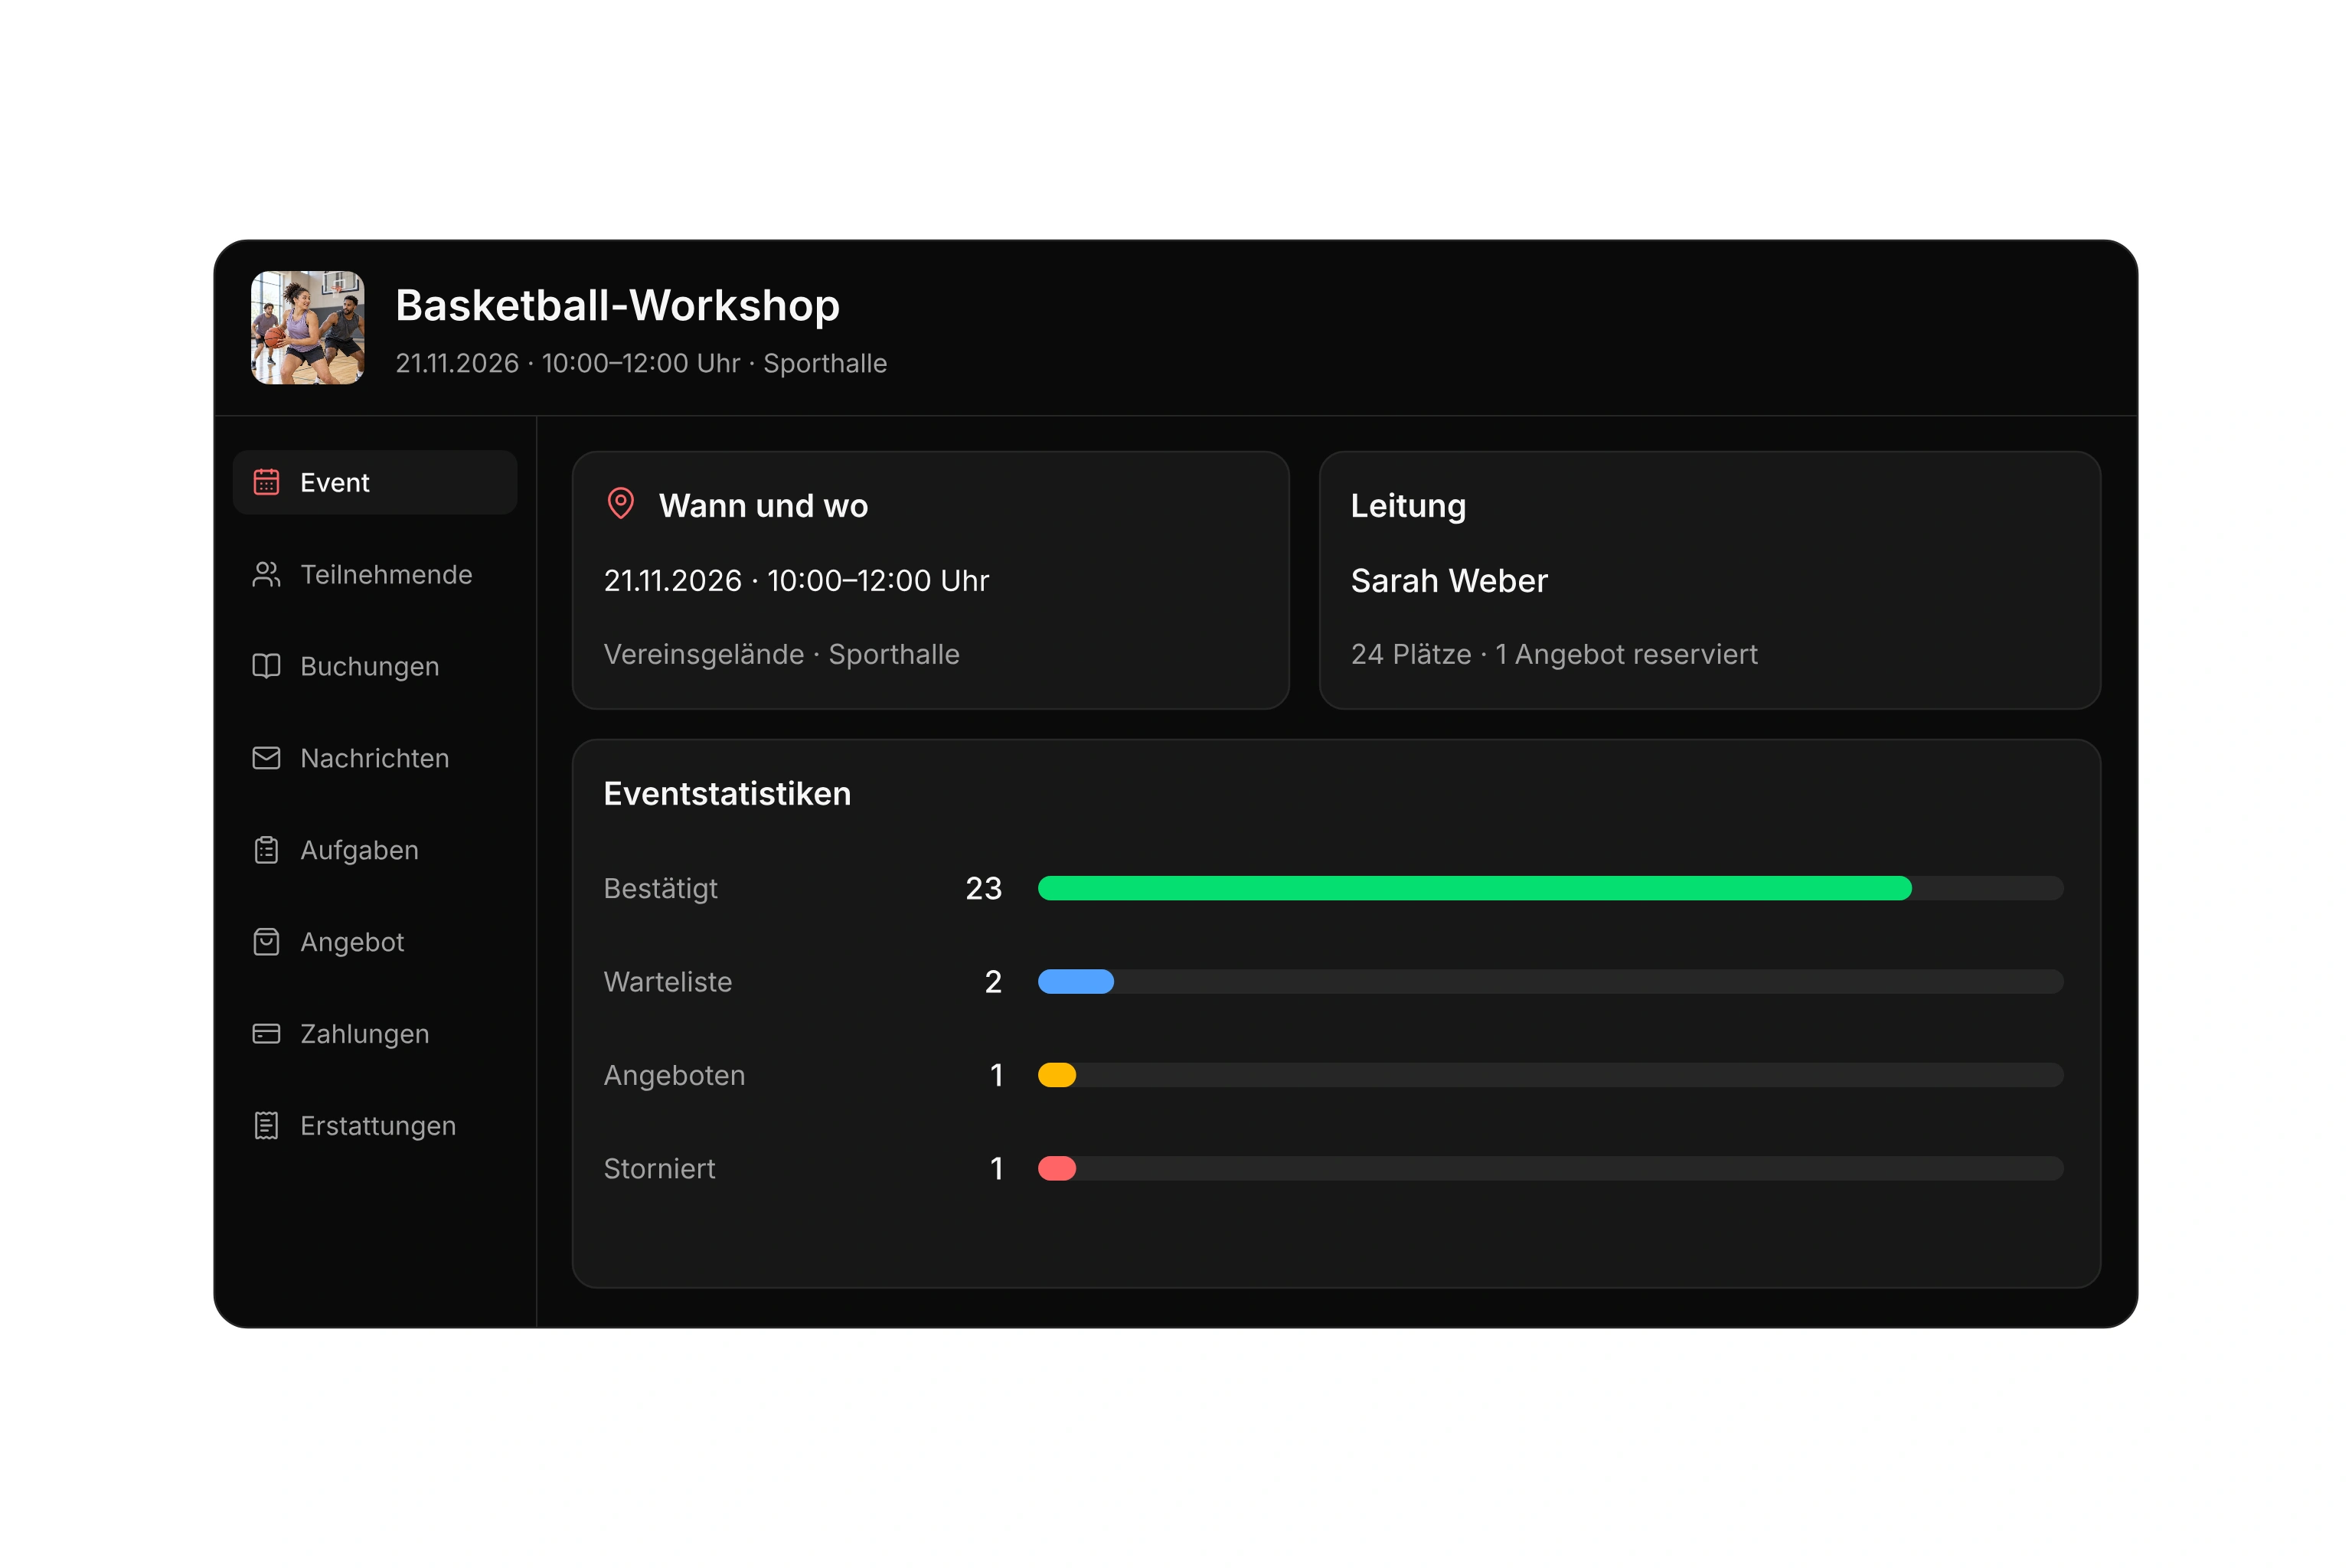Click the Bestätigt count 23
Image resolution: width=2352 pixels, height=1568 pixels.
pos(984,888)
